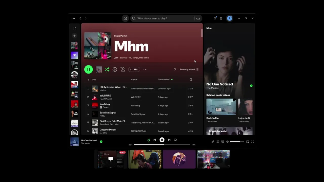This screenshot has height=182, width=324.
Task: Skip to previous track
Action: tap(155, 140)
